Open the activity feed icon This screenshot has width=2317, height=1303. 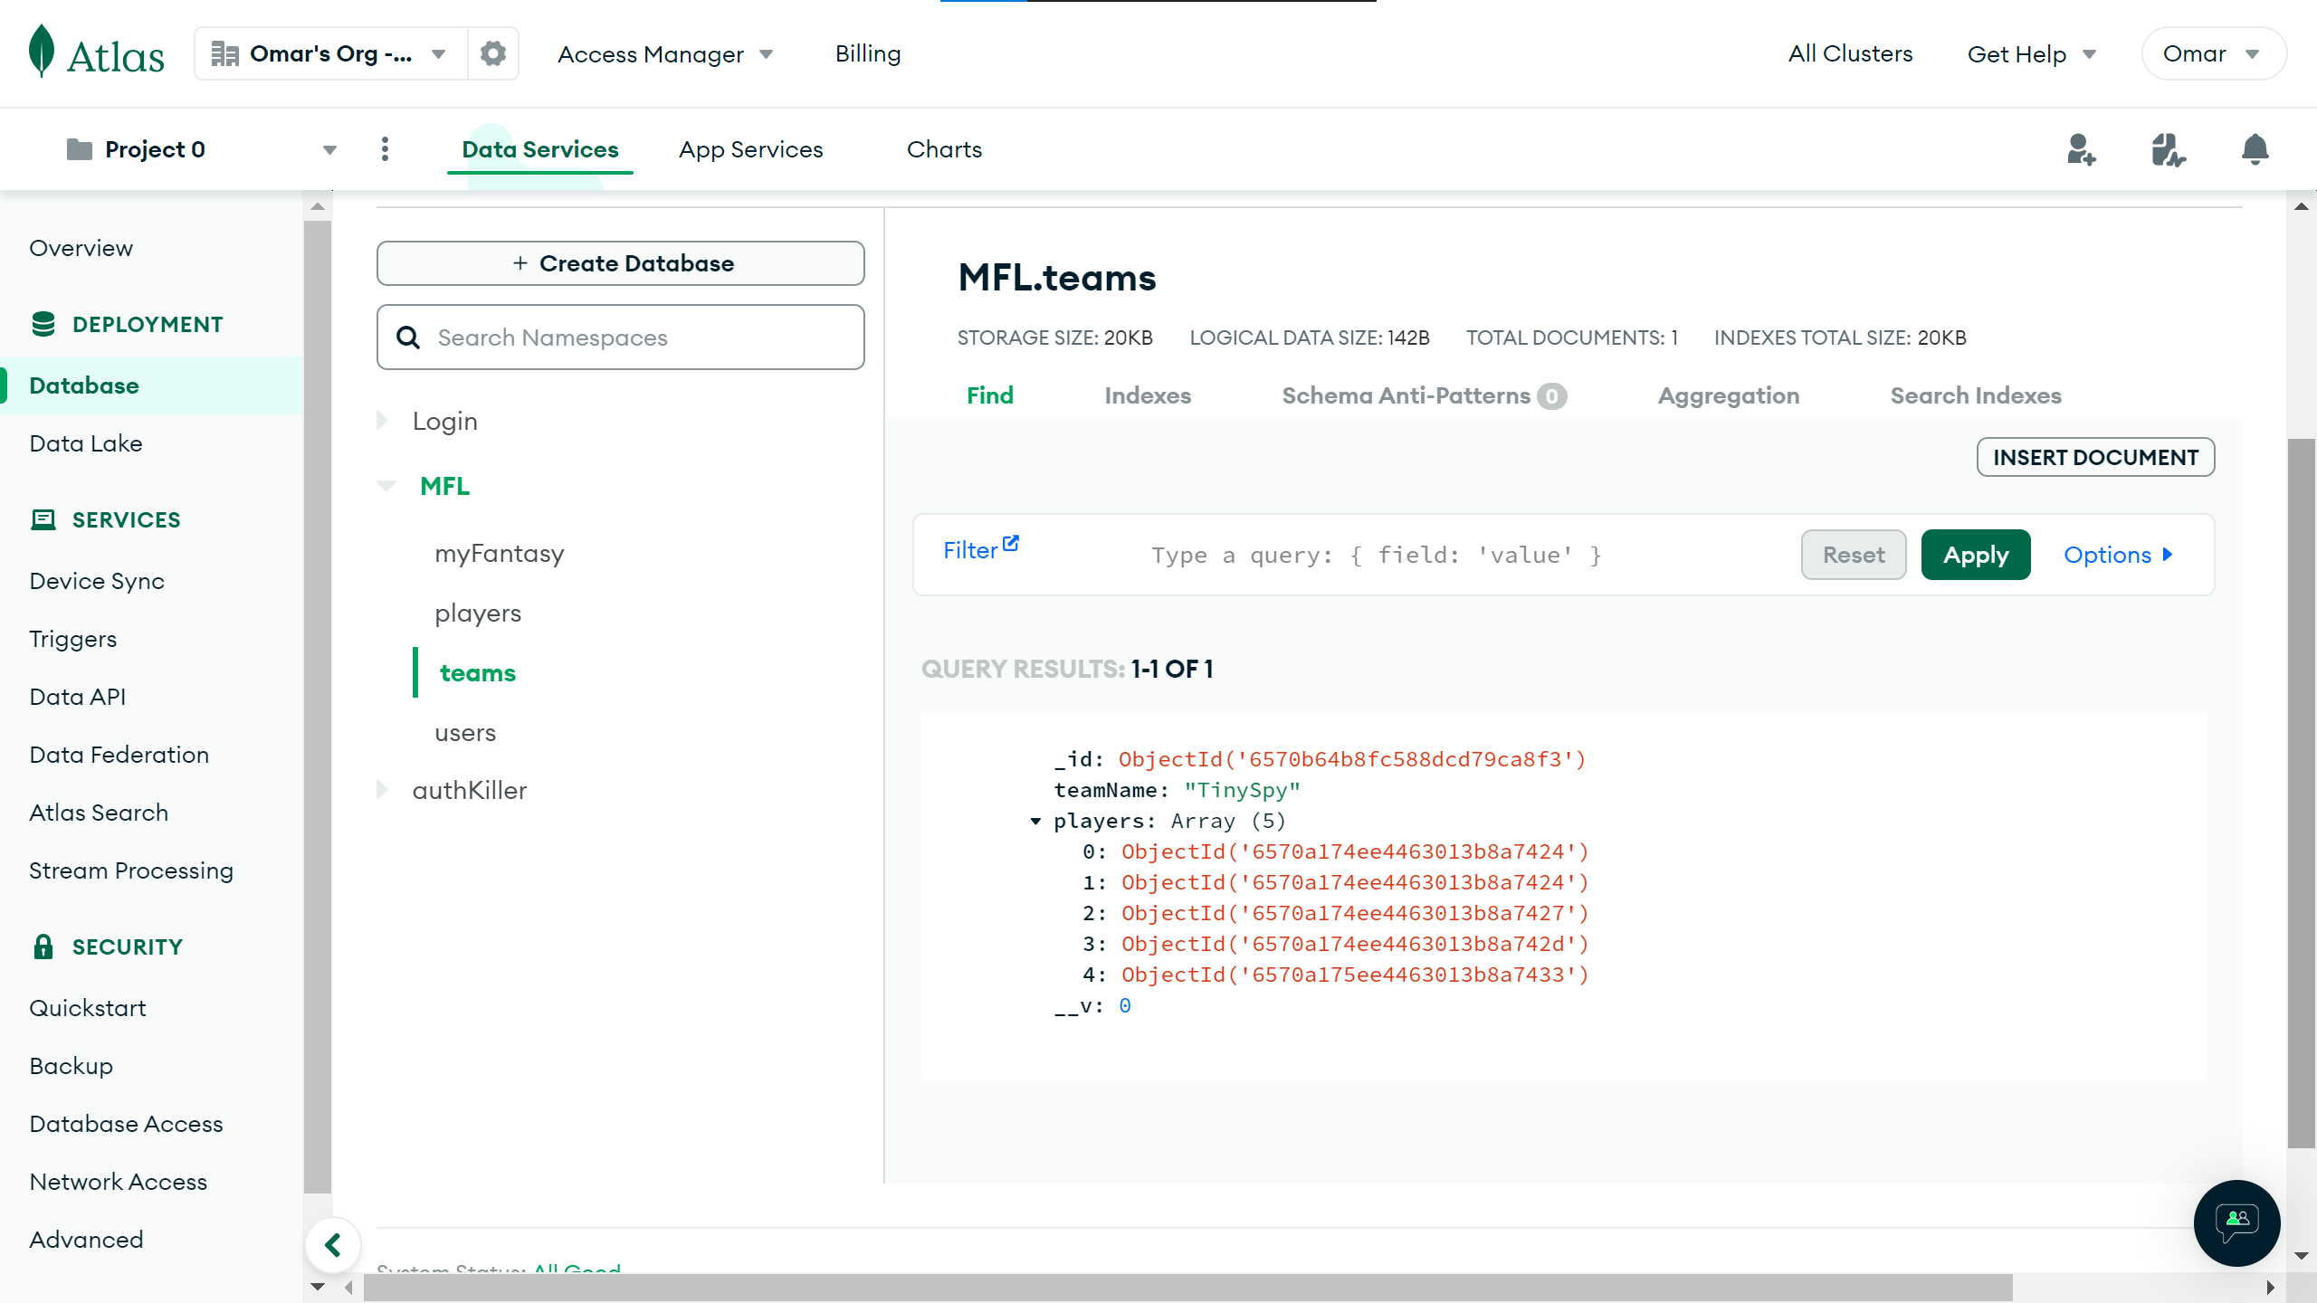pyautogui.click(x=2168, y=149)
